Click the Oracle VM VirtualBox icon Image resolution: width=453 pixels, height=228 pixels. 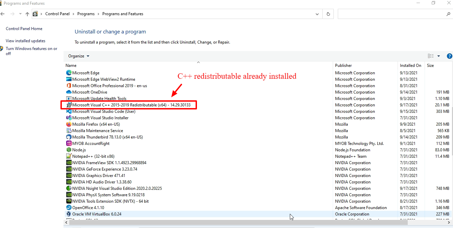point(69,214)
